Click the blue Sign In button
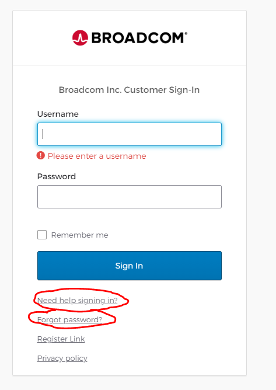276x390 pixels. [130, 266]
